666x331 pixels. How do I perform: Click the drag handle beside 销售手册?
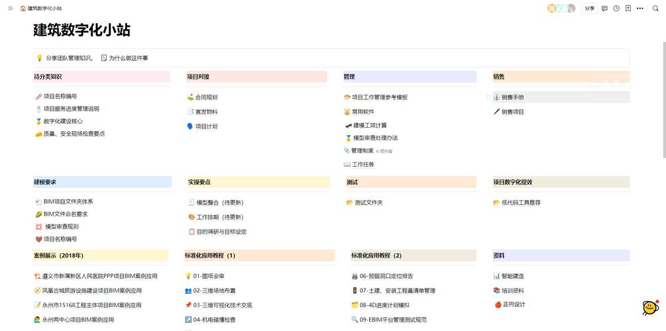[x=488, y=97]
